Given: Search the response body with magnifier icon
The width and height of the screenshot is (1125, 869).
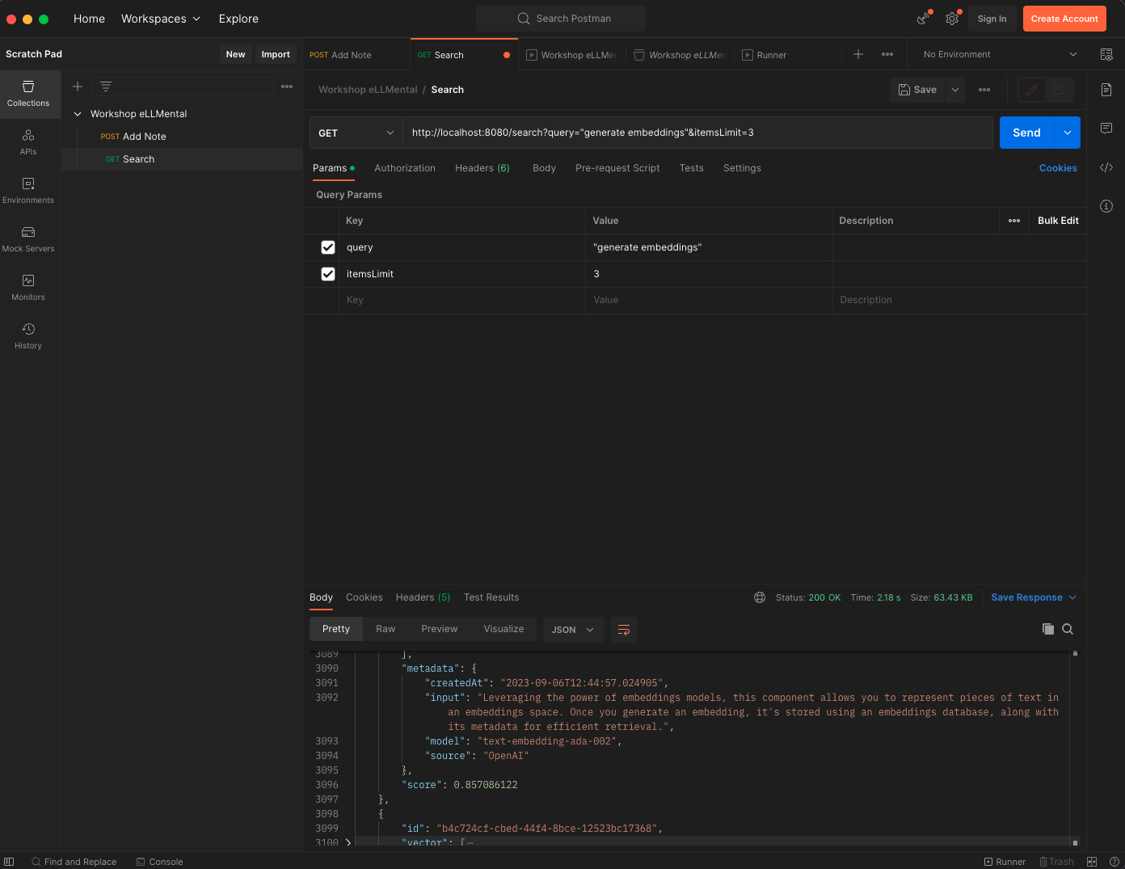Looking at the screenshot, I should [x=1068, y=629].
